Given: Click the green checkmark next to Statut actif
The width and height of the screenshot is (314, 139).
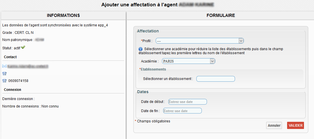Looking at the screenshot, I should tap(23, 47).
